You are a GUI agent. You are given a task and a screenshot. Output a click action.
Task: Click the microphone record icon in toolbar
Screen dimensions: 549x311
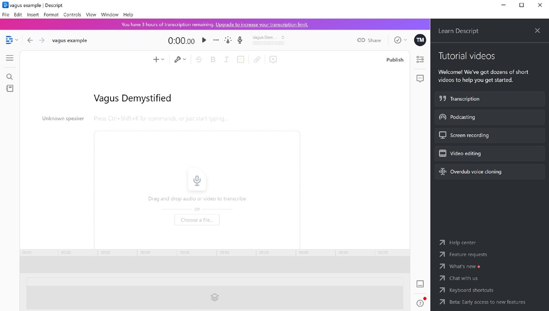[x=240, y=40]
